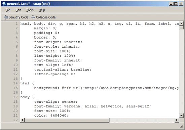Viewport: 185px width, 130px height.
Task: Click the 'html {' selector on line 14
Action: click(27, 83)
